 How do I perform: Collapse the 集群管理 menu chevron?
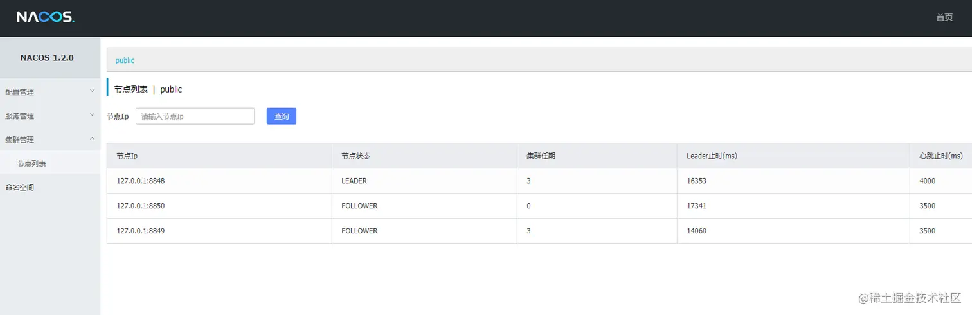(92, 139)
